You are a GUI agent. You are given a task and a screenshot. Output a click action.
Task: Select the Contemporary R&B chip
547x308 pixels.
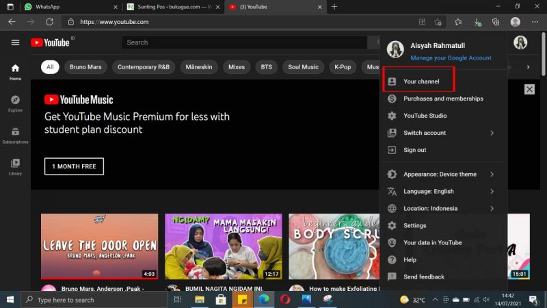pos(144,66)
